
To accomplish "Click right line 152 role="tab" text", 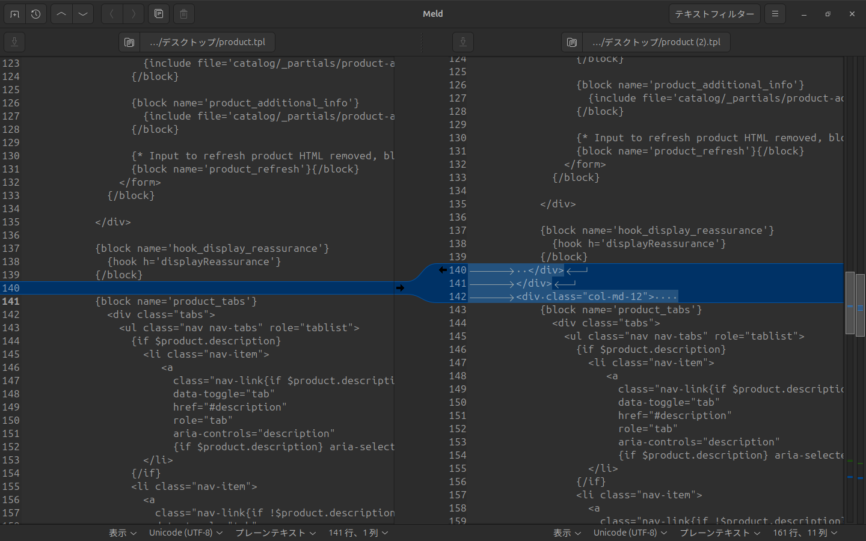I will point(648,429).
